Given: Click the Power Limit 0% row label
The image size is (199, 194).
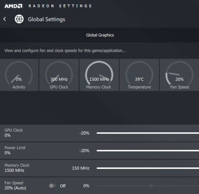Looking at the screenshot, I should (15, 150).
